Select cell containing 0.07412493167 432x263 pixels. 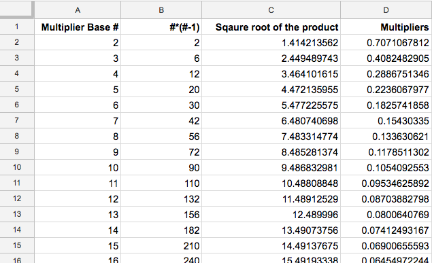pos(386,230)
